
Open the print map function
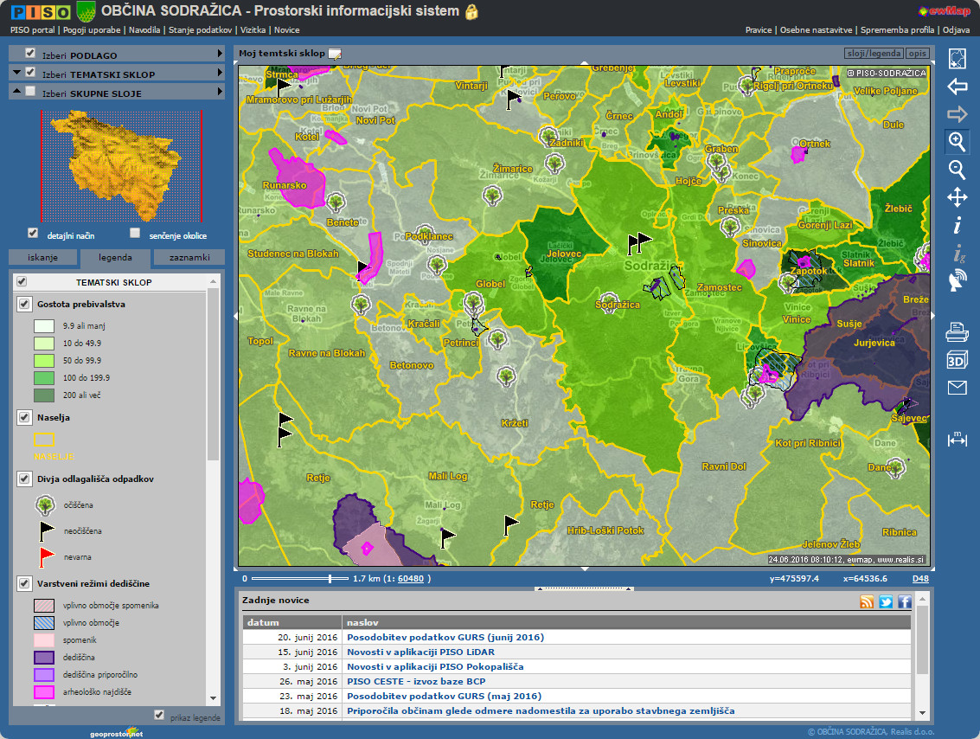pyautogui.click(x=957, y=332)
